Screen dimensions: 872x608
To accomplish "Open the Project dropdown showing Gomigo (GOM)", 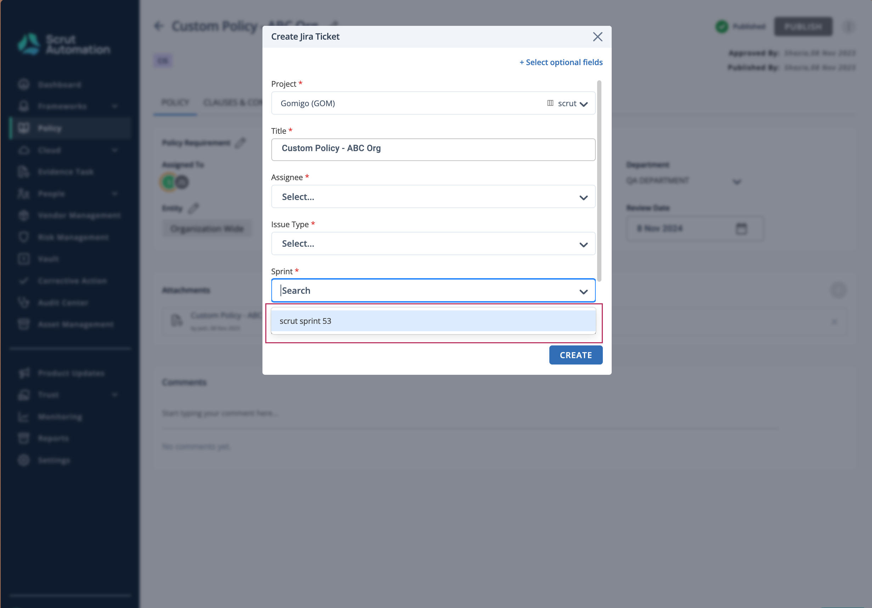I will tap(433, 103).
